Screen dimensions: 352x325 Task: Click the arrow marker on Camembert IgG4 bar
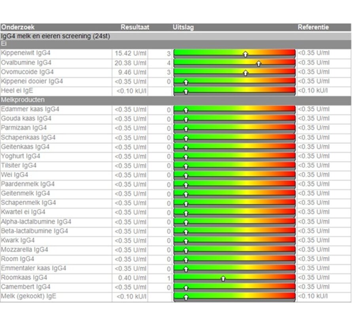coord(186,288)
